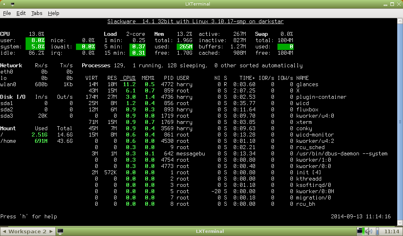Click the highlighted memory used 265M

(x=185, y=47)
